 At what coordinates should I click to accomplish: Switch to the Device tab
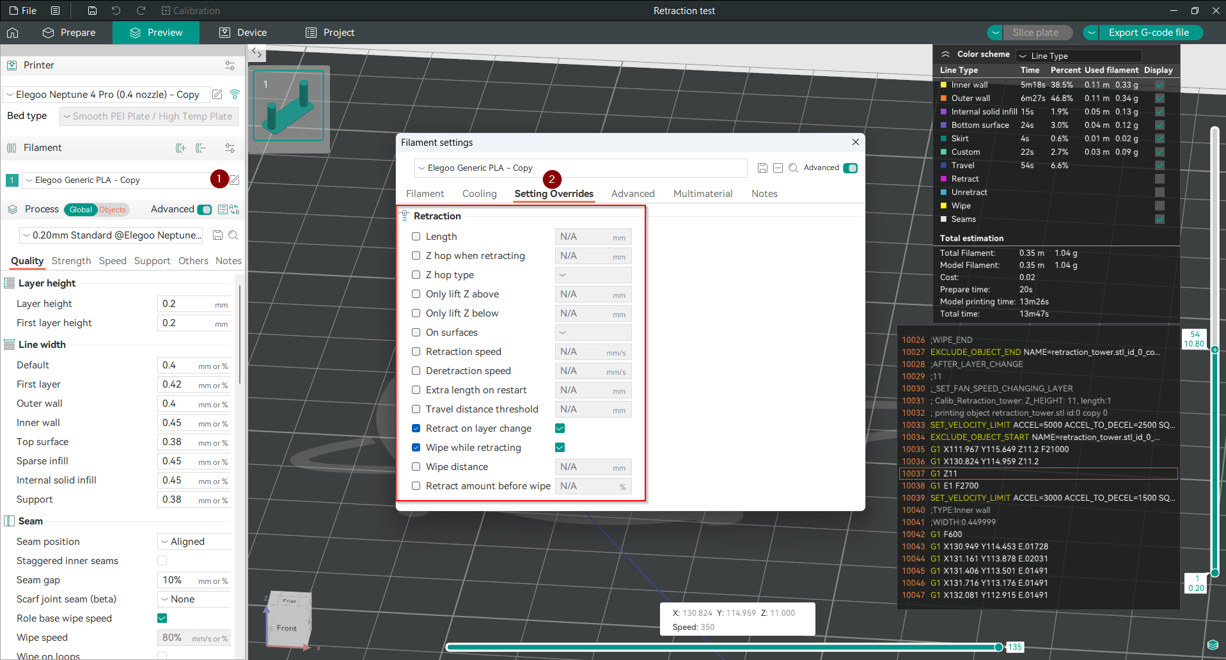click(243, 33)
